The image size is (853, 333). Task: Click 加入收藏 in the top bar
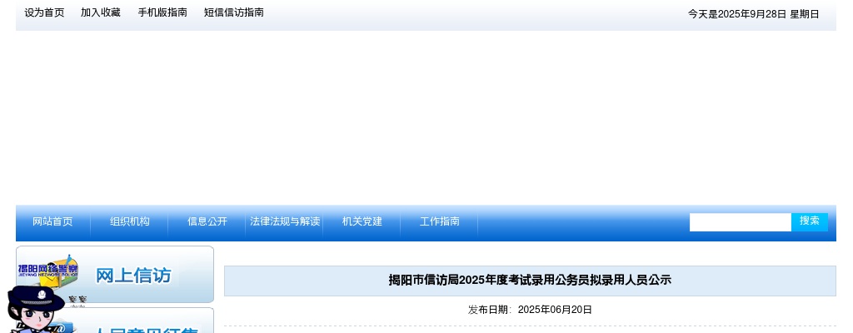(x=101, y=12)
